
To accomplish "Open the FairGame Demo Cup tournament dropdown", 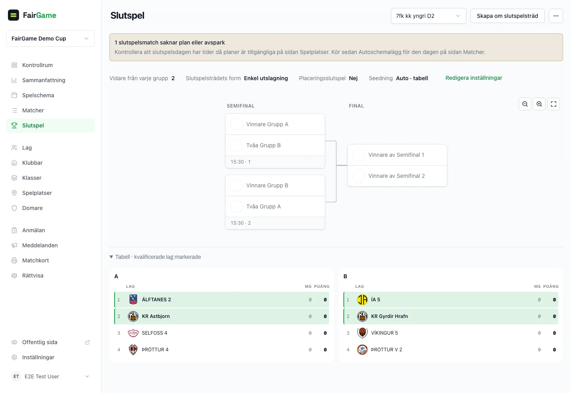I will [x=50, y=39].
